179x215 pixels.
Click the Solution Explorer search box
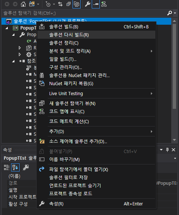(84, 13)
